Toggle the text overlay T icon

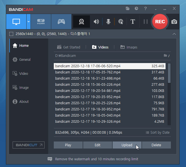[132, 22]
